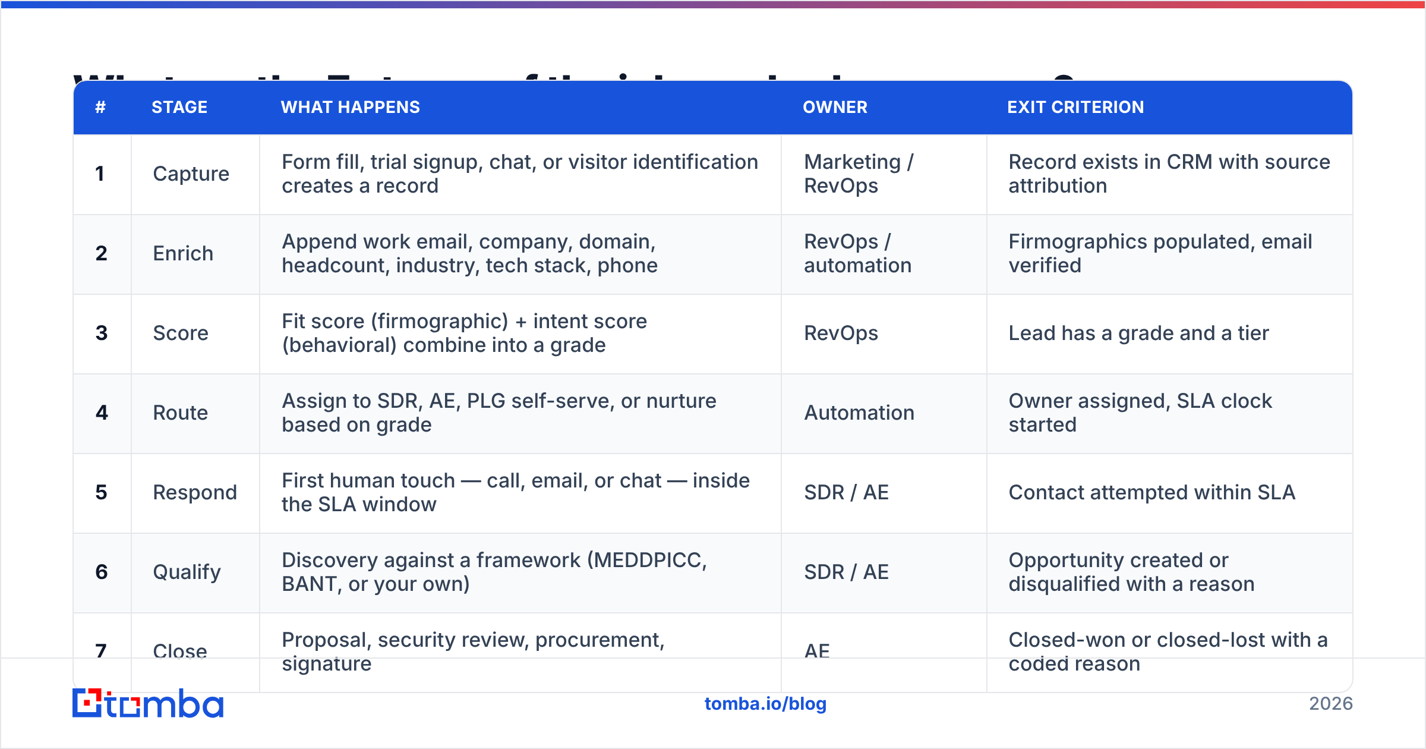Click the 2026 year label
This screenshot has height=749, width=1426.
pos(1330,704)
